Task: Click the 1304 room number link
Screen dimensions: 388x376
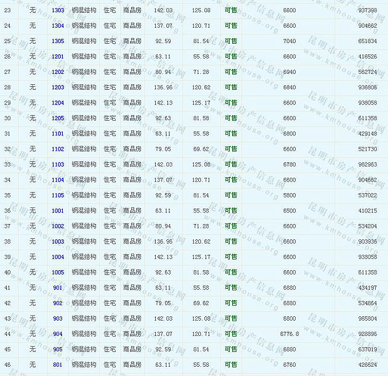Action: [58, 26]
